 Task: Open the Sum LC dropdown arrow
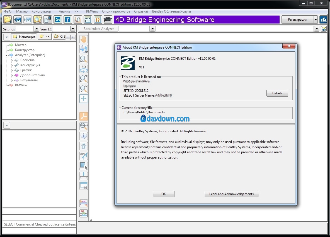coord(73,29)
